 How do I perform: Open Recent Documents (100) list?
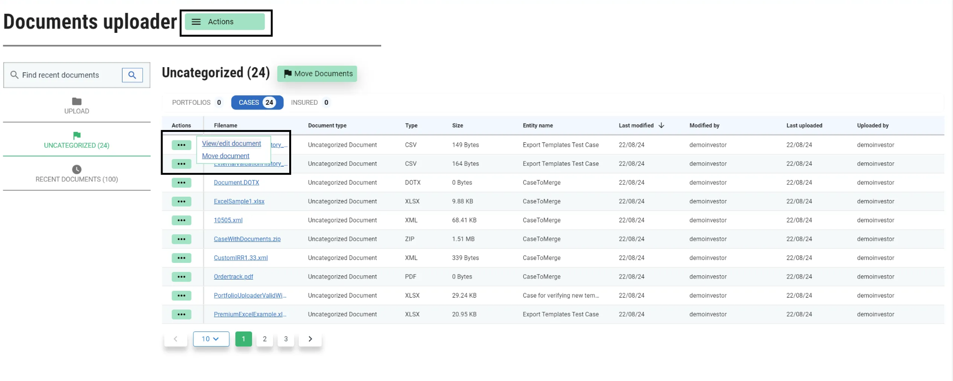[x=77, y=174]
